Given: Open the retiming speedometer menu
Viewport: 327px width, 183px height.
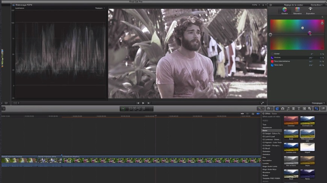Looking at the screenshot, I should coord(270,108).
